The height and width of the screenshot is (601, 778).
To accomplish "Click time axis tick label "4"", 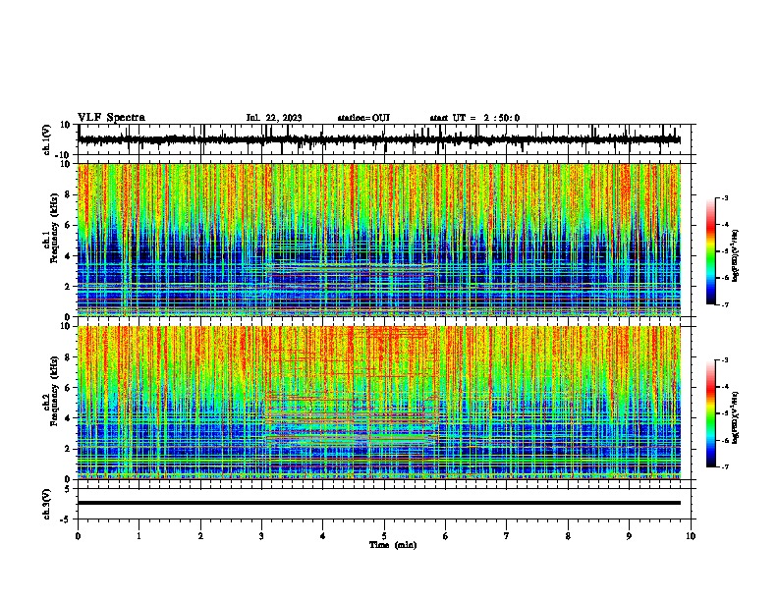I will [x=323, y=536].
